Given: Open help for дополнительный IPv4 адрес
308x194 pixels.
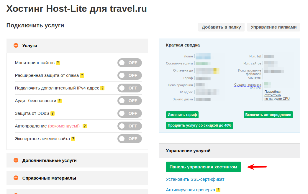Looking at the screenshot, I should pyautogui.click(x=102, y=88).
